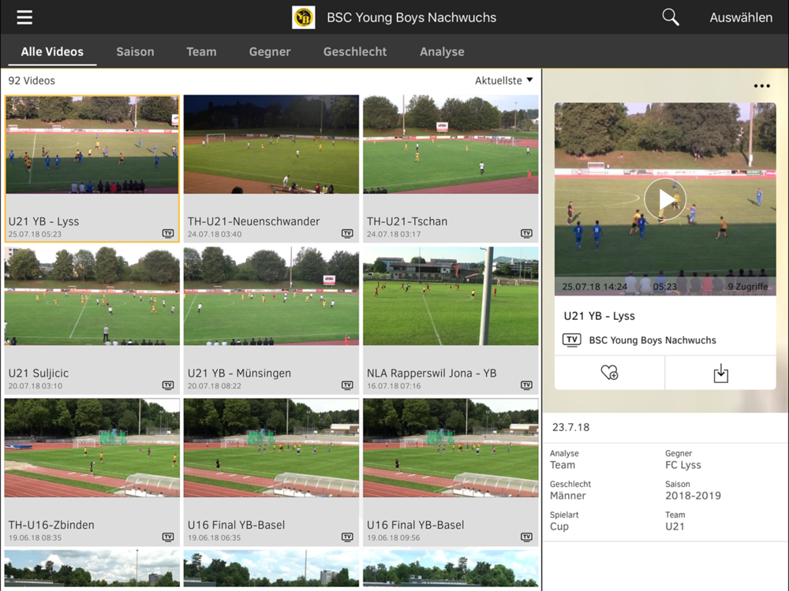This screenshot has height=591, width=789.
Task: Select the U21 YB - Lyss thumbnail
Action: click(92, 145)
